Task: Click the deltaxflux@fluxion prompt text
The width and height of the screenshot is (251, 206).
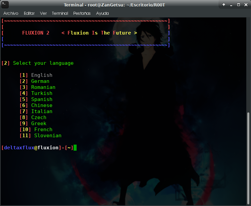Action: (x=31, y=148)
